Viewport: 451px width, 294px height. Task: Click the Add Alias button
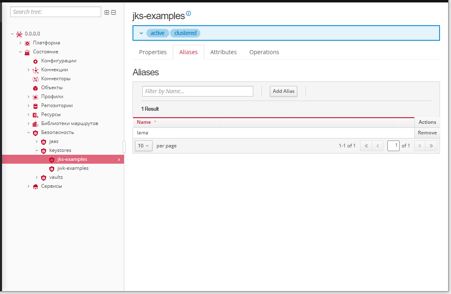click(x=283, y=91)
